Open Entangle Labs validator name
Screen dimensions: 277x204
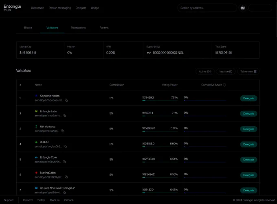pyautogui.click(x=48, y=111)
